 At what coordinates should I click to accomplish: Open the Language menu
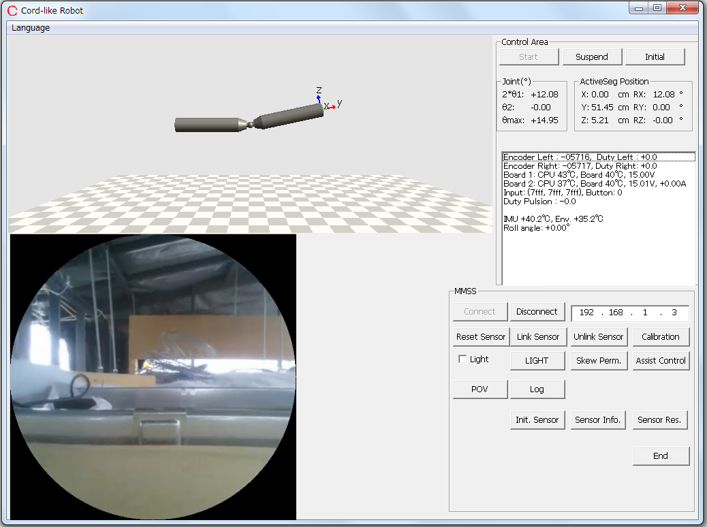click(31, 28)
